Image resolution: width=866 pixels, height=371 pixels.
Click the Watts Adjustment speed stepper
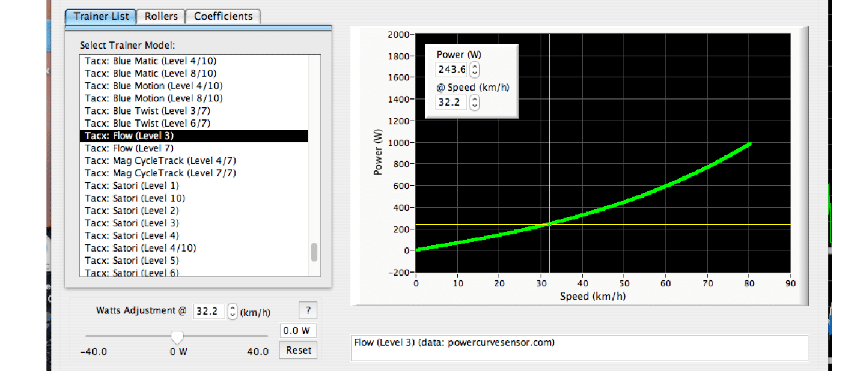(233, 311)
